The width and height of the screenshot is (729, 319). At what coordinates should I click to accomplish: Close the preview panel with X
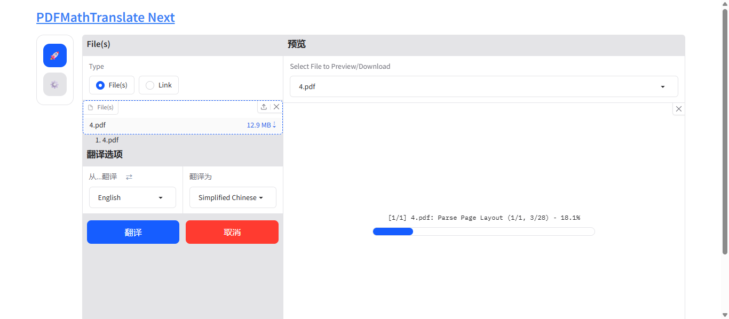tap(678, 109)
